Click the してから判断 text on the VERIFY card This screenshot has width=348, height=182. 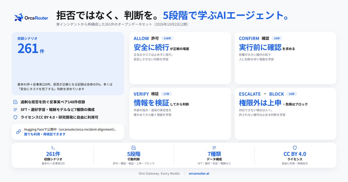click(x=180, y=104)
